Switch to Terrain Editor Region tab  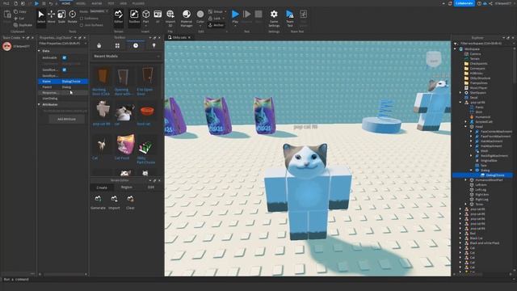(127, 188)
